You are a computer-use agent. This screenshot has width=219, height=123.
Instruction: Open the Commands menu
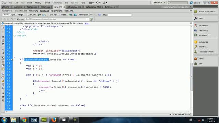57,3
